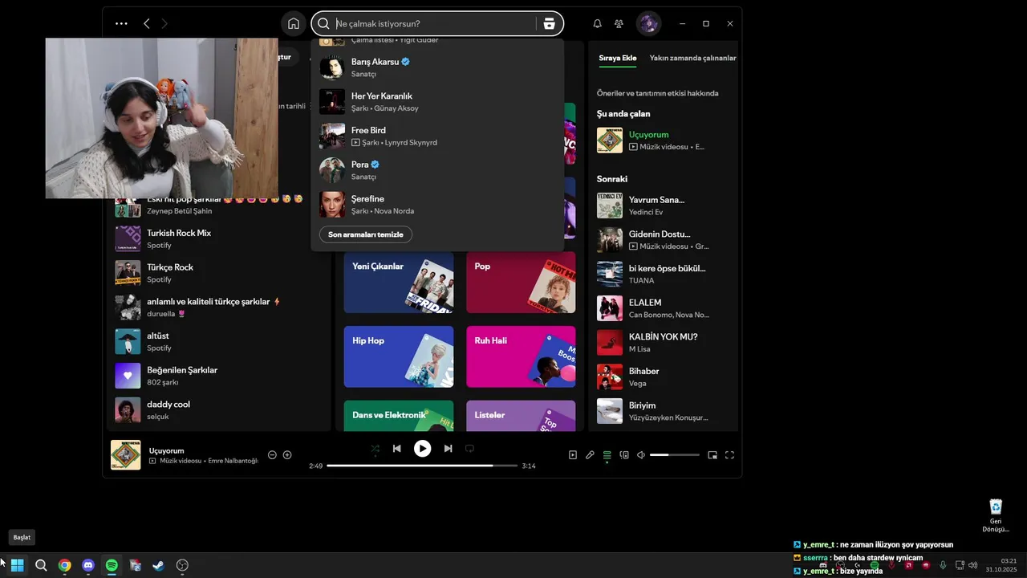
Task: Open Ruh Hali browse card
Action: tap(521, 356)
